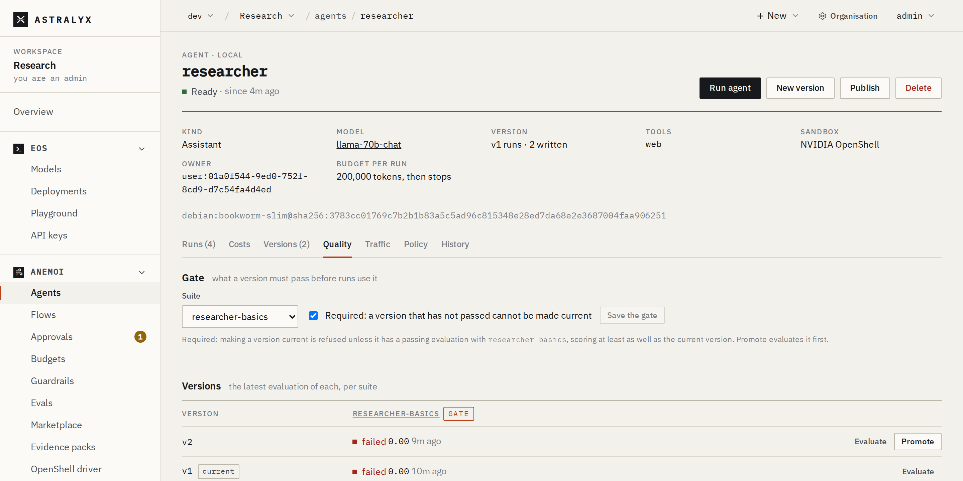The width and height of the screenshot is (963, 481).
Task: Click the agents breadcrumb link
Action: [330, 16]
